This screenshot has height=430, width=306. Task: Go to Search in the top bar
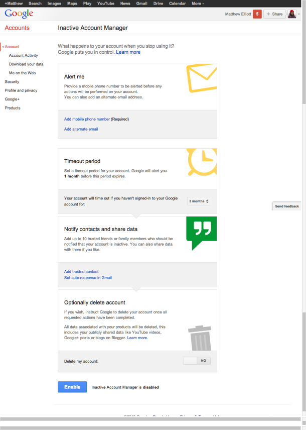tap(35, 4)
